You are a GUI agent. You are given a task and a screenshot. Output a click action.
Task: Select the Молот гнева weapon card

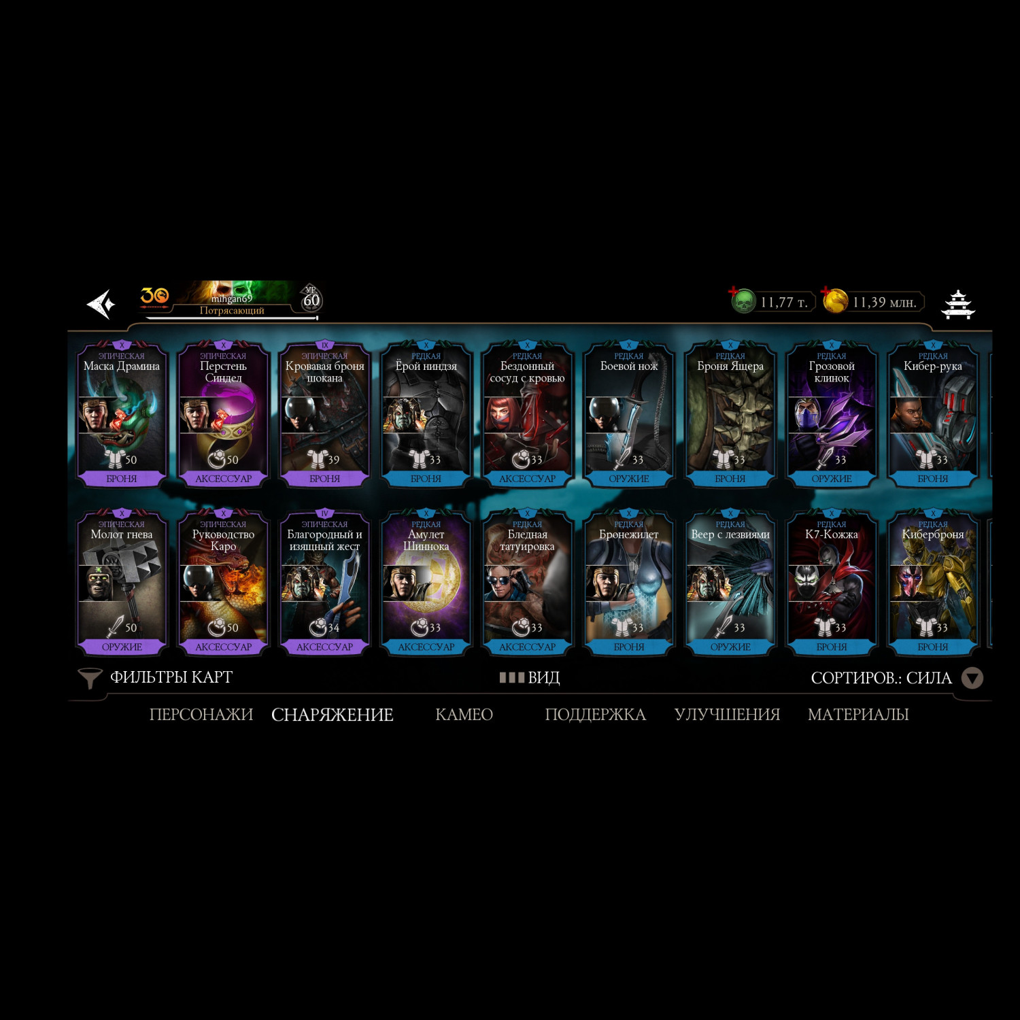click(x=122, y=583)
